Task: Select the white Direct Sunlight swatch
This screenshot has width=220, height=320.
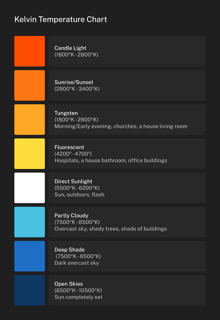Action: 29,188
